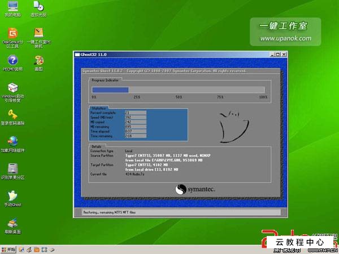Open the 加载网络组件 network icon

click(x=12, y=141)
